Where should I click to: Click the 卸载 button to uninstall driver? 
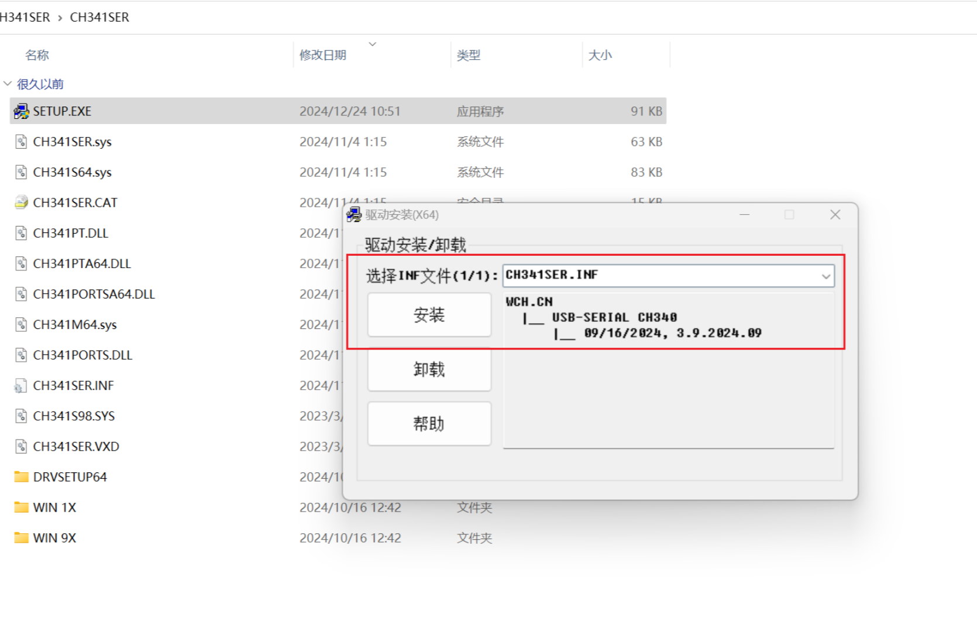(x=429, y=369)
